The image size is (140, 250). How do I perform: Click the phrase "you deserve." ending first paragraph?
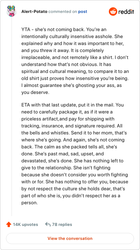pyautogui.click(x=35, y=93)
